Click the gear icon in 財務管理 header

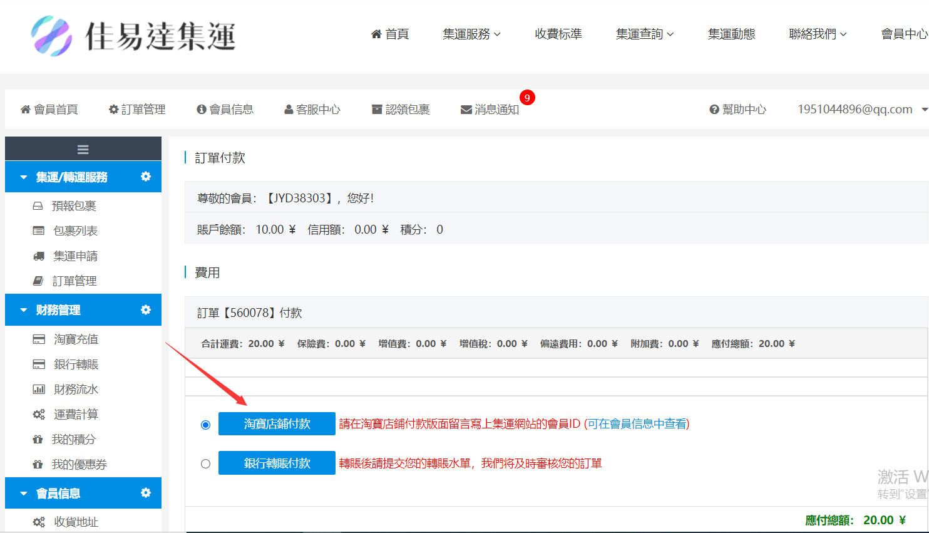(146, 309)
